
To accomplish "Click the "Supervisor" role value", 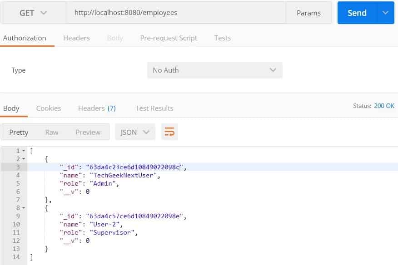I will [x=112, y=232].
